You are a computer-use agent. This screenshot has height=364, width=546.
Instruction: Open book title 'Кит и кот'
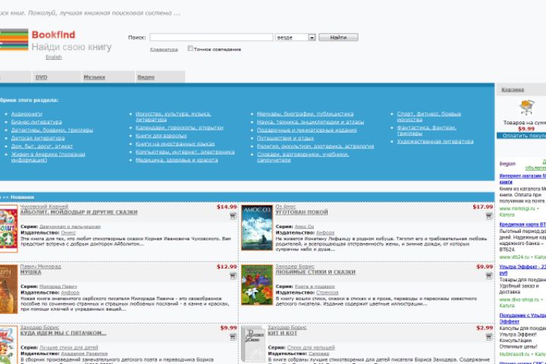coord(282,333)
